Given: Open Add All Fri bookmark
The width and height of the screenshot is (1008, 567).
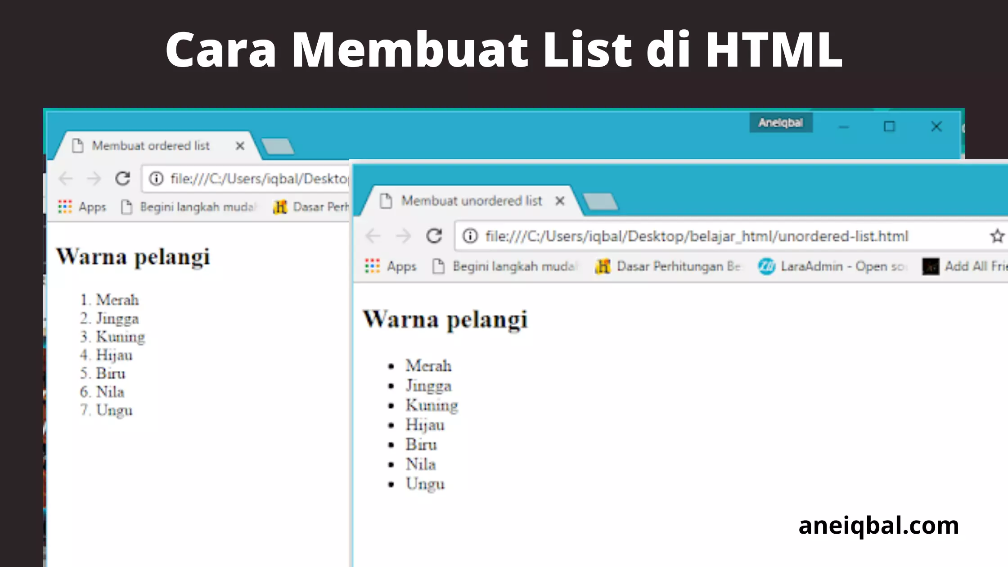Looking at the screenshot, I should [965, 266].
